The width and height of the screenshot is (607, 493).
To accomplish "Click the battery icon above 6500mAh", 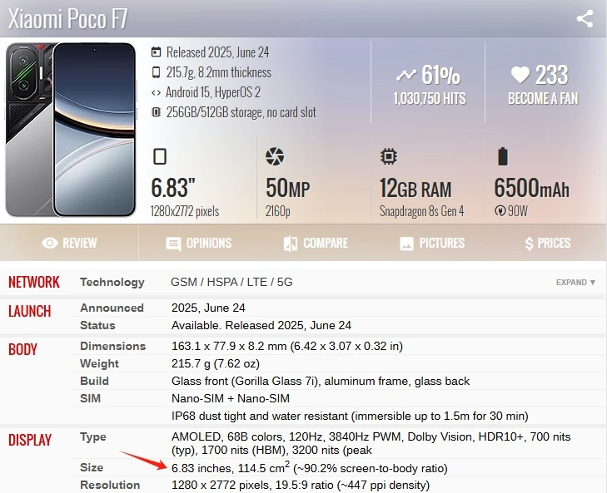I will [x=502, y=156].
